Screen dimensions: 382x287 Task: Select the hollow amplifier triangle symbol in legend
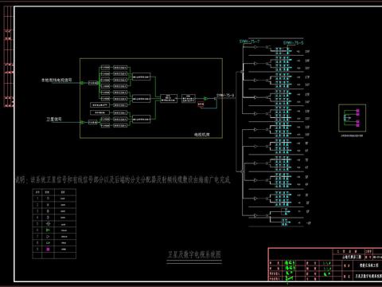point(48,237)
